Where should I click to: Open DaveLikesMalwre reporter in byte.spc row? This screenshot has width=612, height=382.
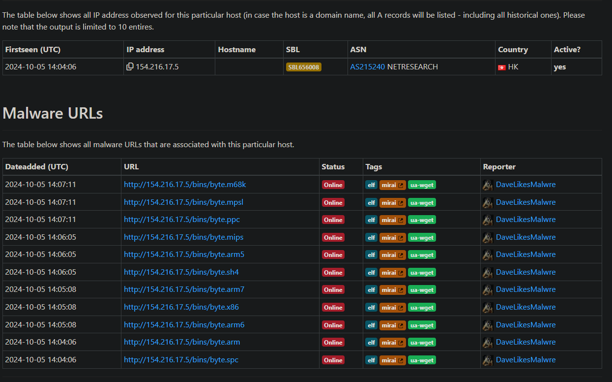(526, 360)
